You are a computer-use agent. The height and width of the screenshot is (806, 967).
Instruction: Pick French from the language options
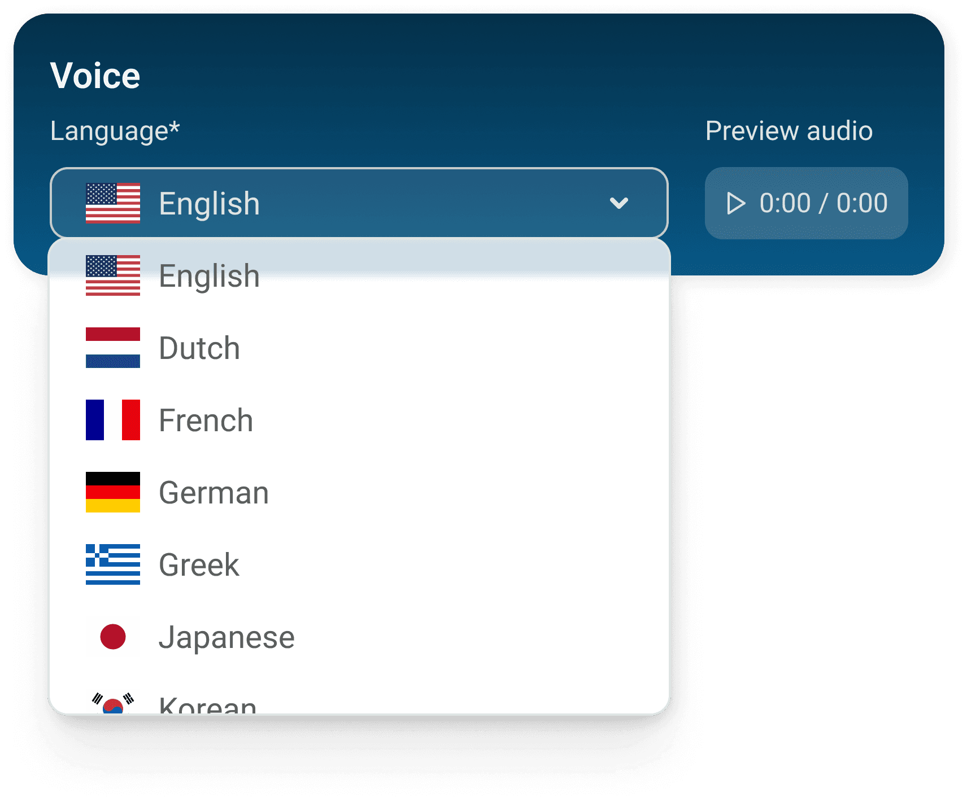(359, 420)
